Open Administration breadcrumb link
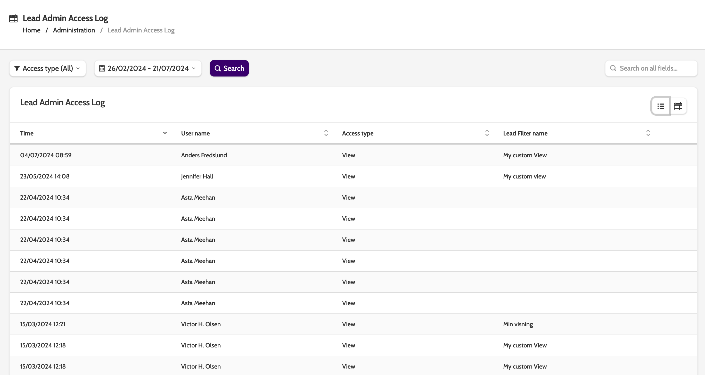This screenshot has height=375, width=705. coord(74,30)
